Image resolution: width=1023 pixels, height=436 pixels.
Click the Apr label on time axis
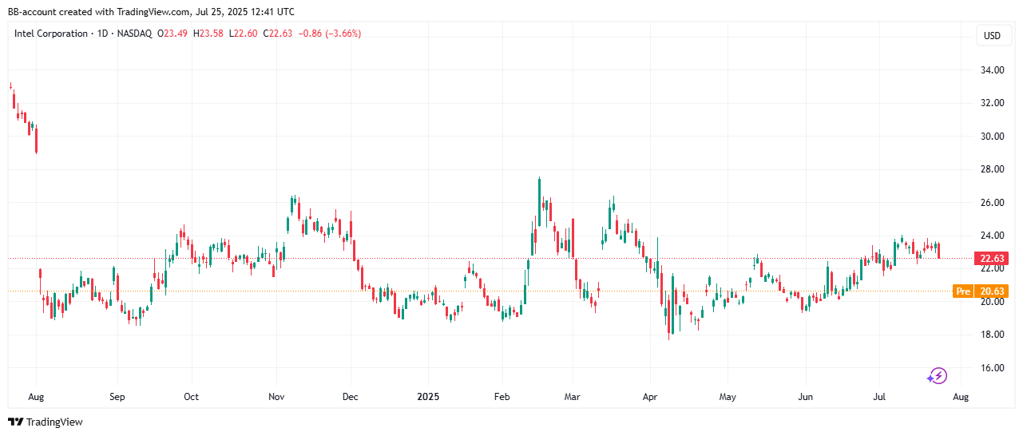click(x=649, y=396)
